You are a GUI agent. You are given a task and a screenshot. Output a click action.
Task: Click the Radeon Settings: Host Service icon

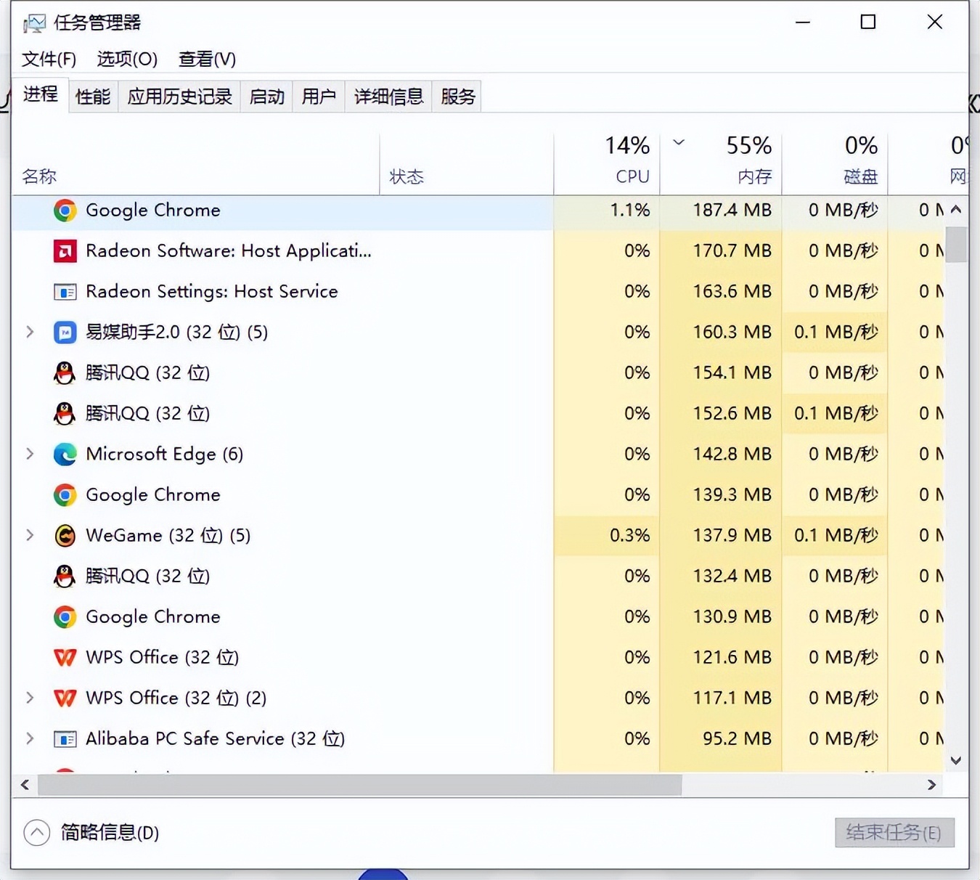tap(65, 291)
